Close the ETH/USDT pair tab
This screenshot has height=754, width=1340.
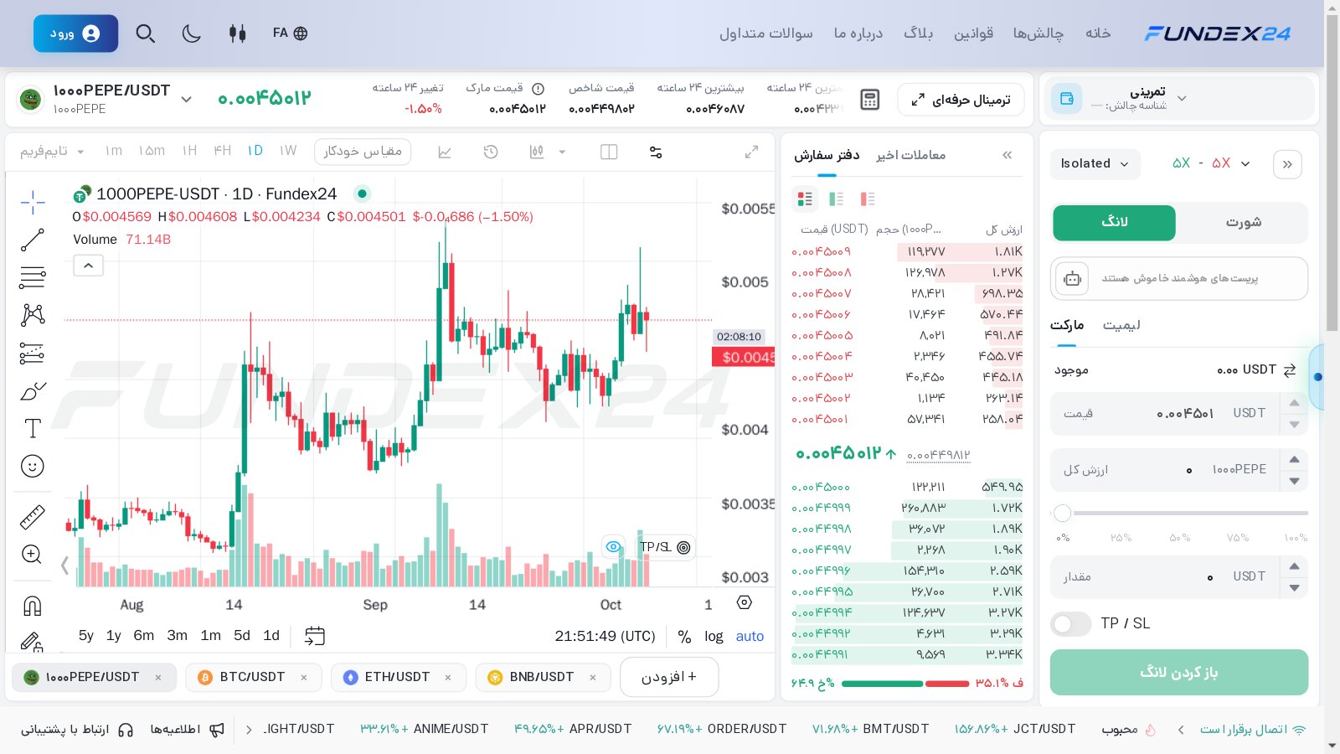pos(448,677)
